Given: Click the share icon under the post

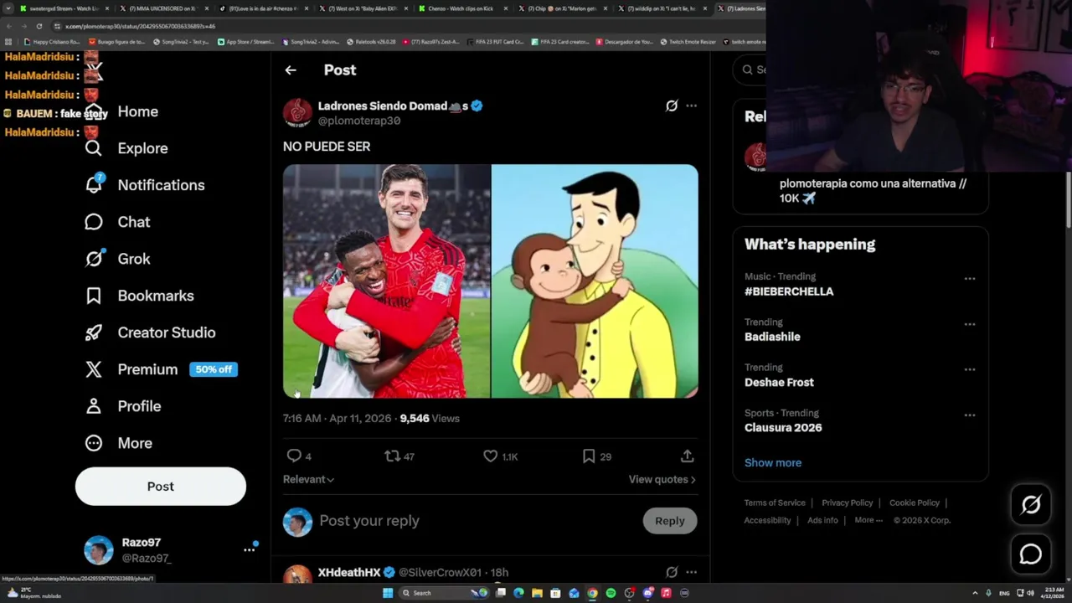Looking at the screenshot, I should coord(687,456).
